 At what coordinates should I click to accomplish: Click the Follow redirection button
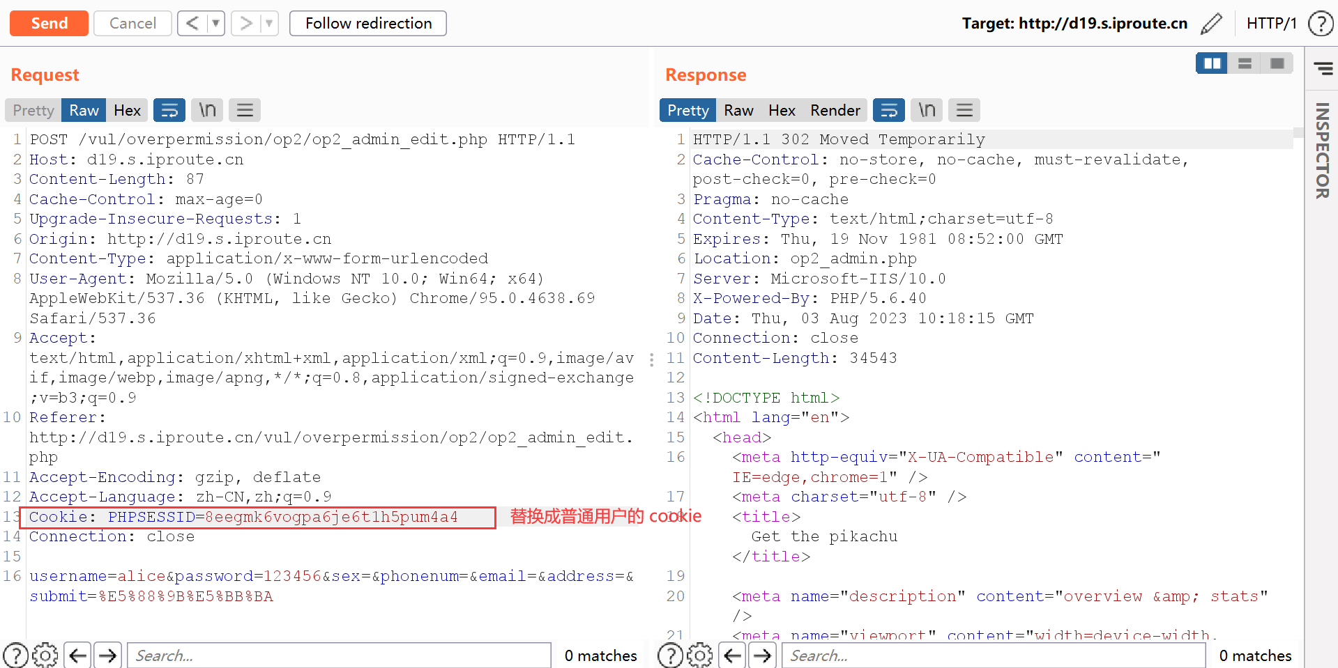pyautogui.click(x=367, y=23)
